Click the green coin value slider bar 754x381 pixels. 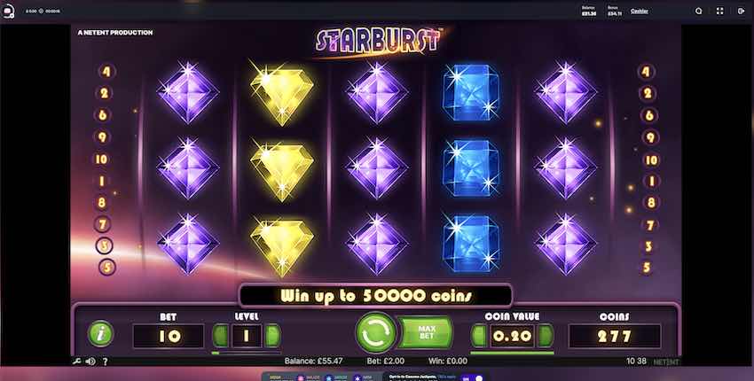[x=512, y=354]
